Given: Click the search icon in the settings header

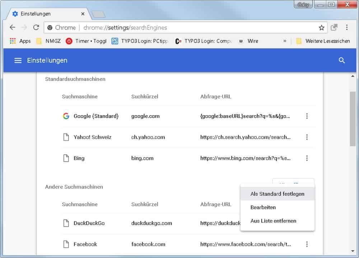Looking at the screenshot, I should pyautogui.click(x=342, y=60).
